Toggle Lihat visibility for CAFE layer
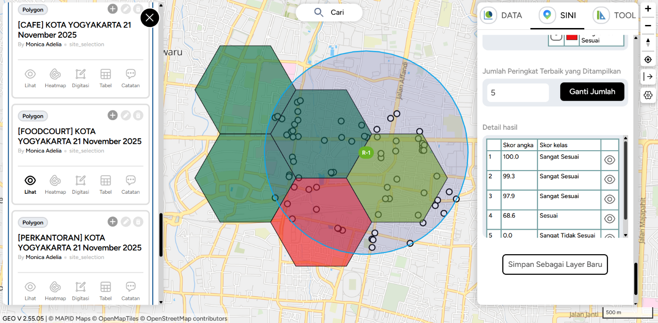Screen dimensions: 658x323 pyautogui.click(x=30, y=78)
